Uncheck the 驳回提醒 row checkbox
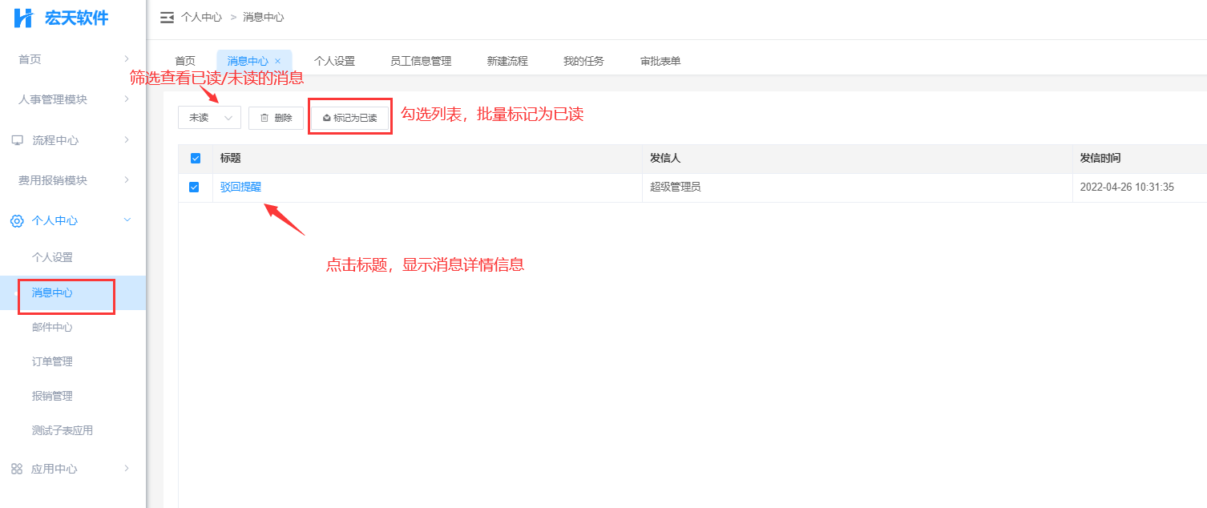The image size is (1207, 508). [x=194, y=187]
